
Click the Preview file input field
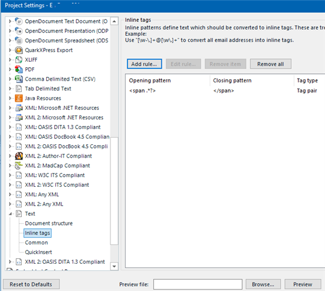click(198, 284)
